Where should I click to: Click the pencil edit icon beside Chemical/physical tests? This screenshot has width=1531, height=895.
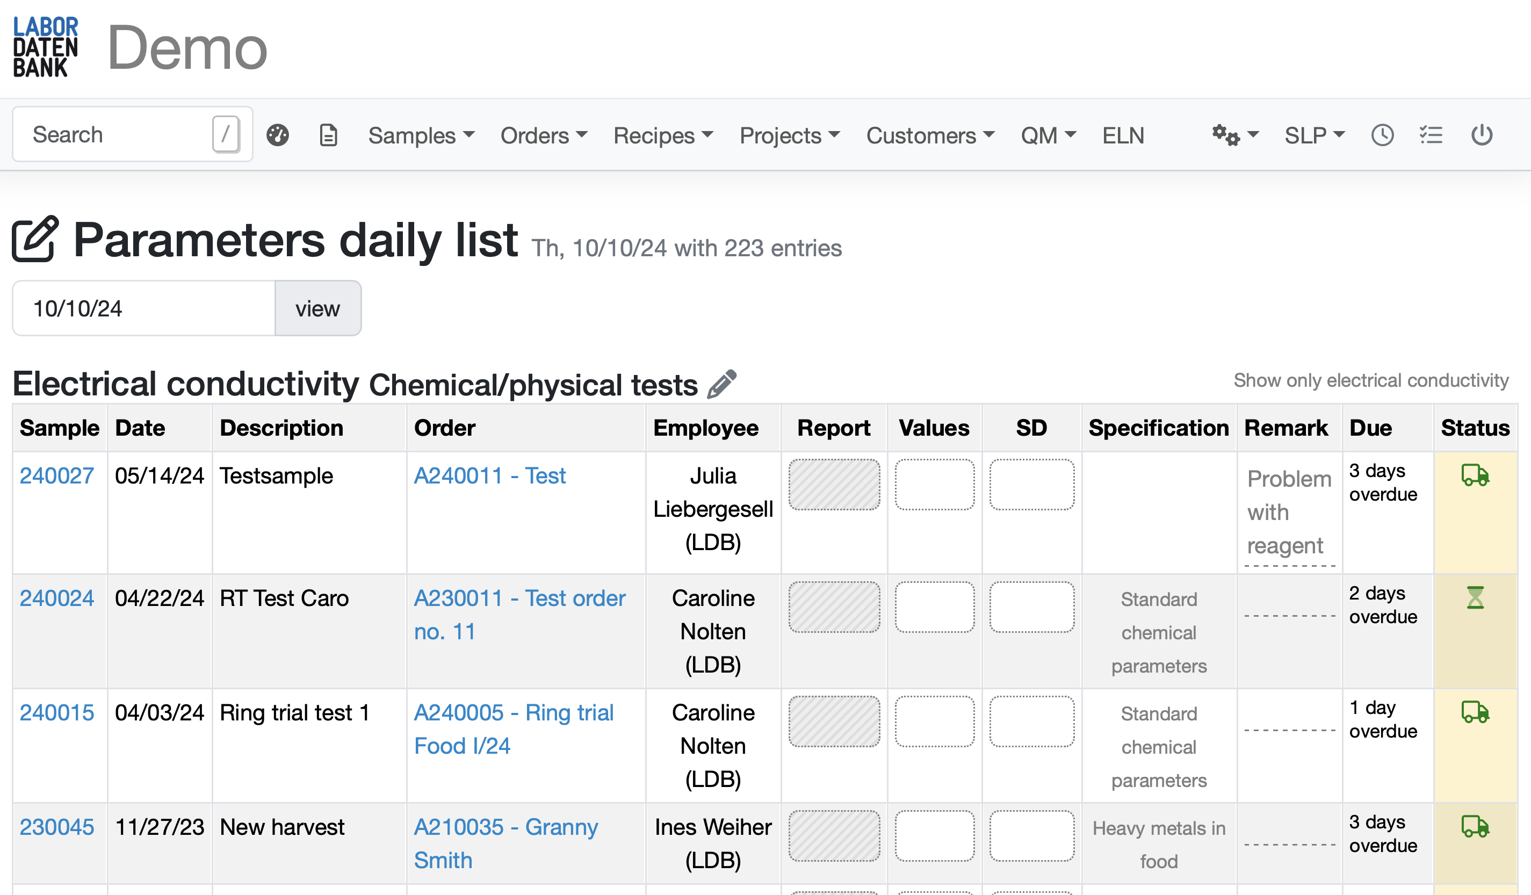click(x=722, y=383)
